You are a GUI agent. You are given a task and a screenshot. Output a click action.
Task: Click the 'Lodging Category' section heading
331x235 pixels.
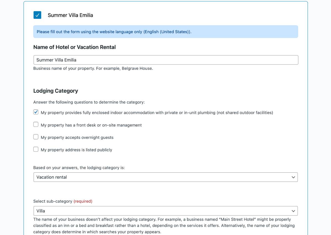pyautogui.click(x=56, y=91)
